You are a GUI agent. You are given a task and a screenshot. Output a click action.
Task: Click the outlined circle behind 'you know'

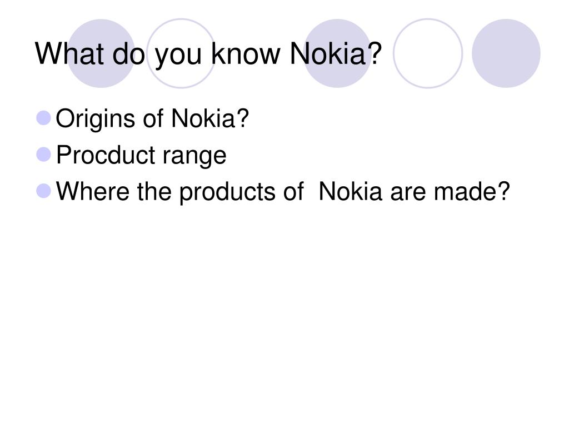coord(181,53)
